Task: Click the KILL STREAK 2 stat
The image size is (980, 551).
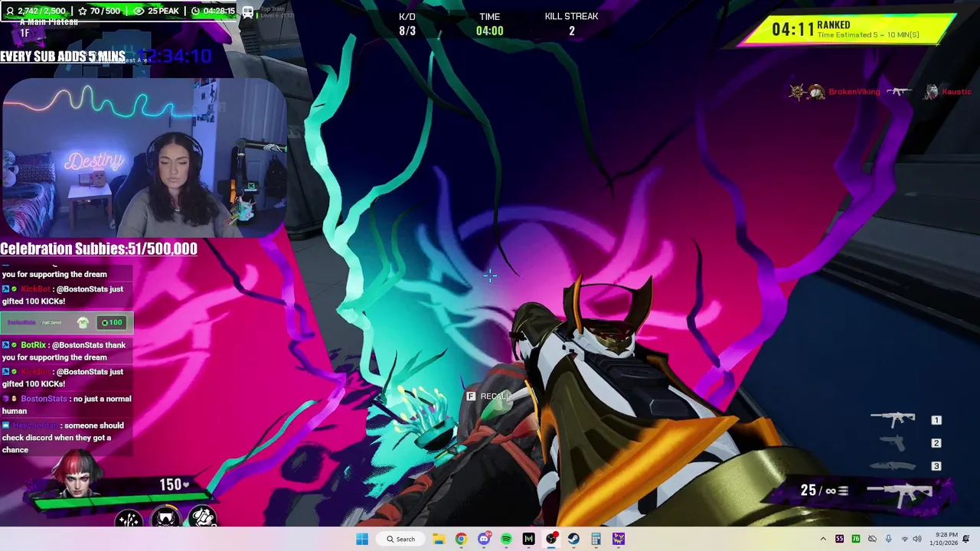Action: 571,24
